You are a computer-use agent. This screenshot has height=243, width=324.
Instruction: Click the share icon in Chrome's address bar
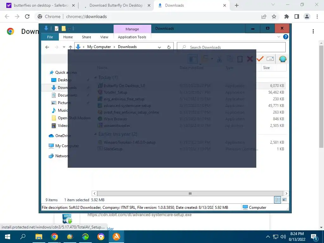tap(264, 16)
